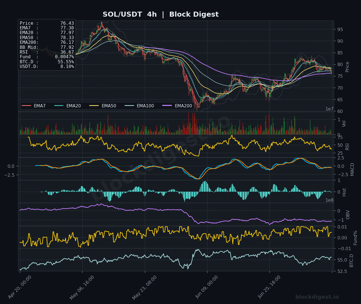Click the May 23, 08:00 date label
This screenshot has height=304, width=361.
click(144, 287)
